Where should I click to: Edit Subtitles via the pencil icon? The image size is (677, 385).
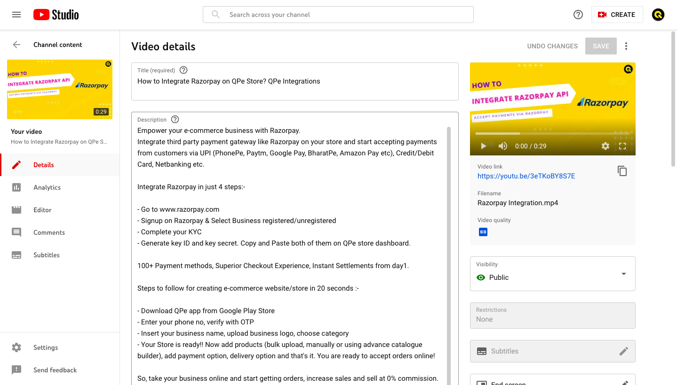point(624,351)
